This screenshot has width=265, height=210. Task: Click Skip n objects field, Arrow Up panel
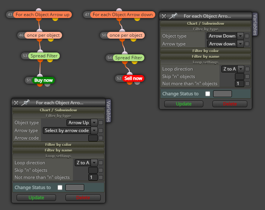tap(93, 170)
